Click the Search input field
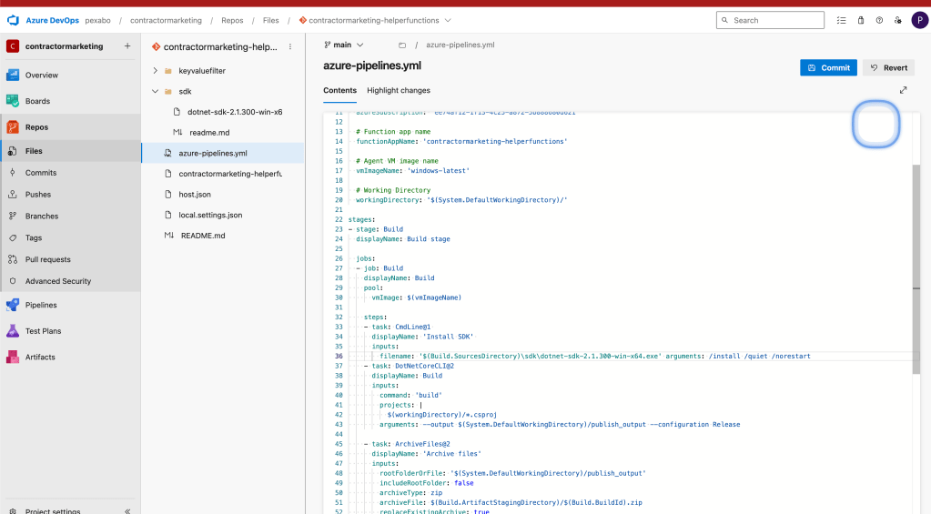This screenshot has height=514, width=931. [770, 20]
